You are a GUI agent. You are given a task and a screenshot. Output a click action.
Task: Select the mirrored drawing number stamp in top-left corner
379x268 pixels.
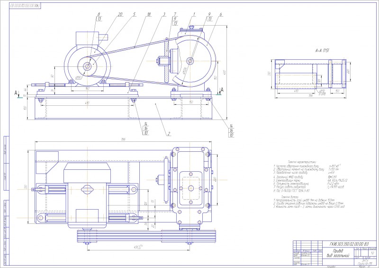click(25, 6)
